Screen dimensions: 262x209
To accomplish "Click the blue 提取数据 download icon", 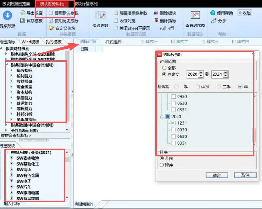I will point(8,15).
